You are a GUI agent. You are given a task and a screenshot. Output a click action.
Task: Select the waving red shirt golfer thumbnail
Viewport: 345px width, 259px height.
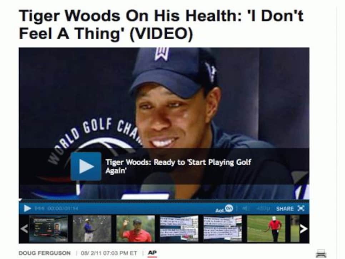click(x=136, y=229)
